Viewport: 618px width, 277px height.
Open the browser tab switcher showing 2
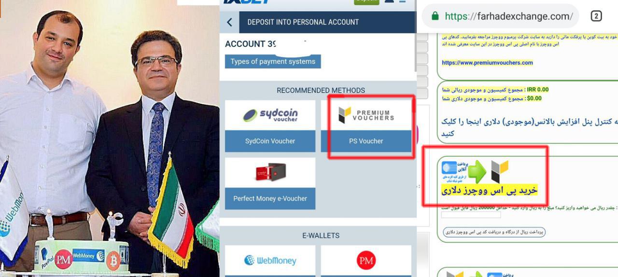point(596,16)
